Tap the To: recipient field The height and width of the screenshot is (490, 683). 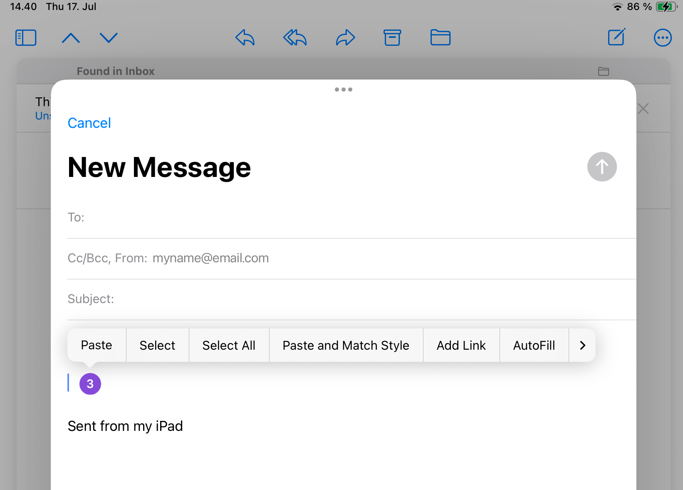pos(352,218)
